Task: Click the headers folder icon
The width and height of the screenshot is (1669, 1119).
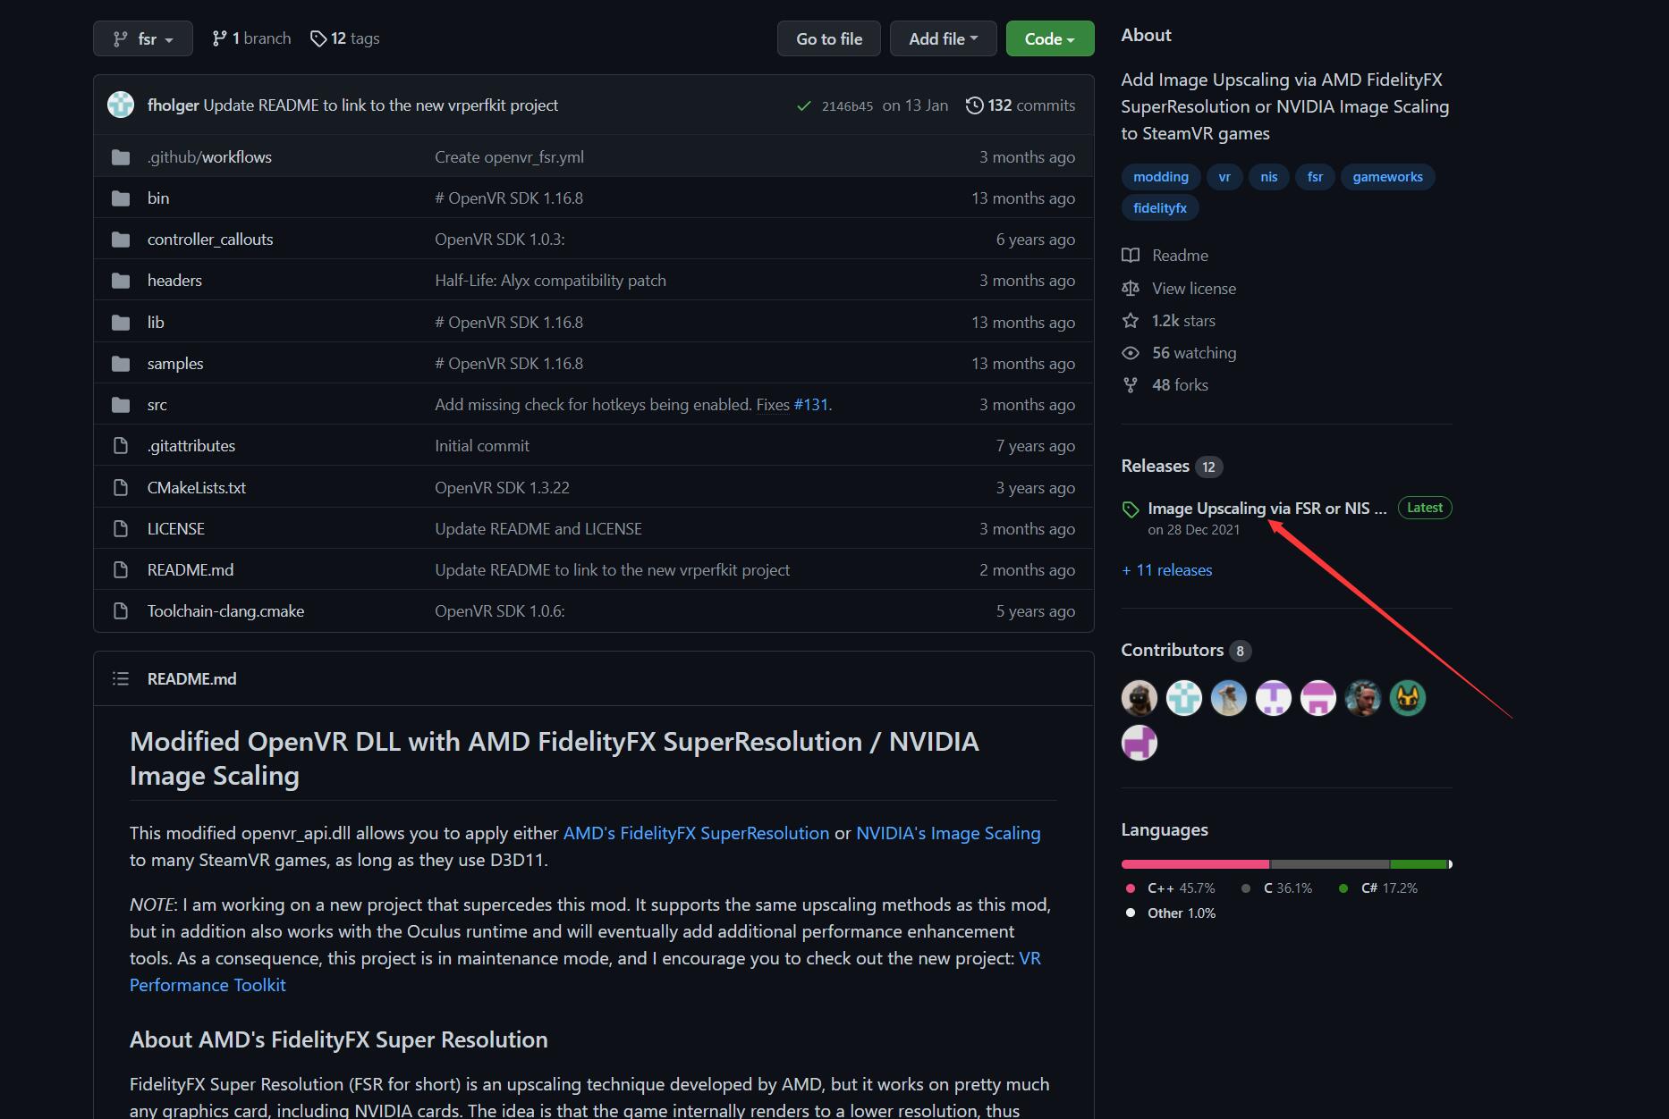Action: tap(121, 281)
